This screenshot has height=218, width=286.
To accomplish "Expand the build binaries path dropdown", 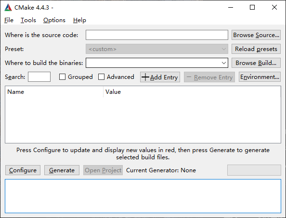I will (224, 63).
